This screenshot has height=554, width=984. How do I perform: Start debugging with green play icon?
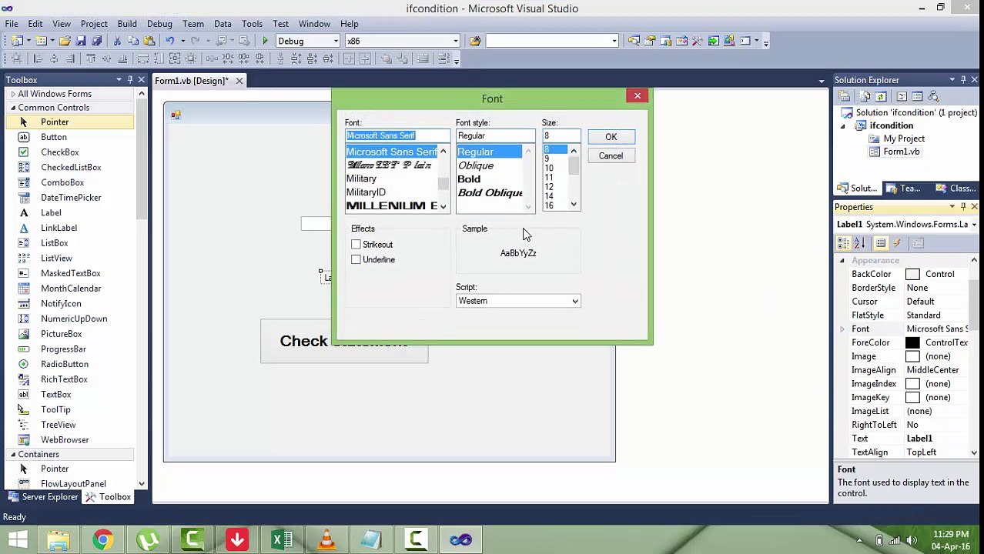[x=265, y=41]
